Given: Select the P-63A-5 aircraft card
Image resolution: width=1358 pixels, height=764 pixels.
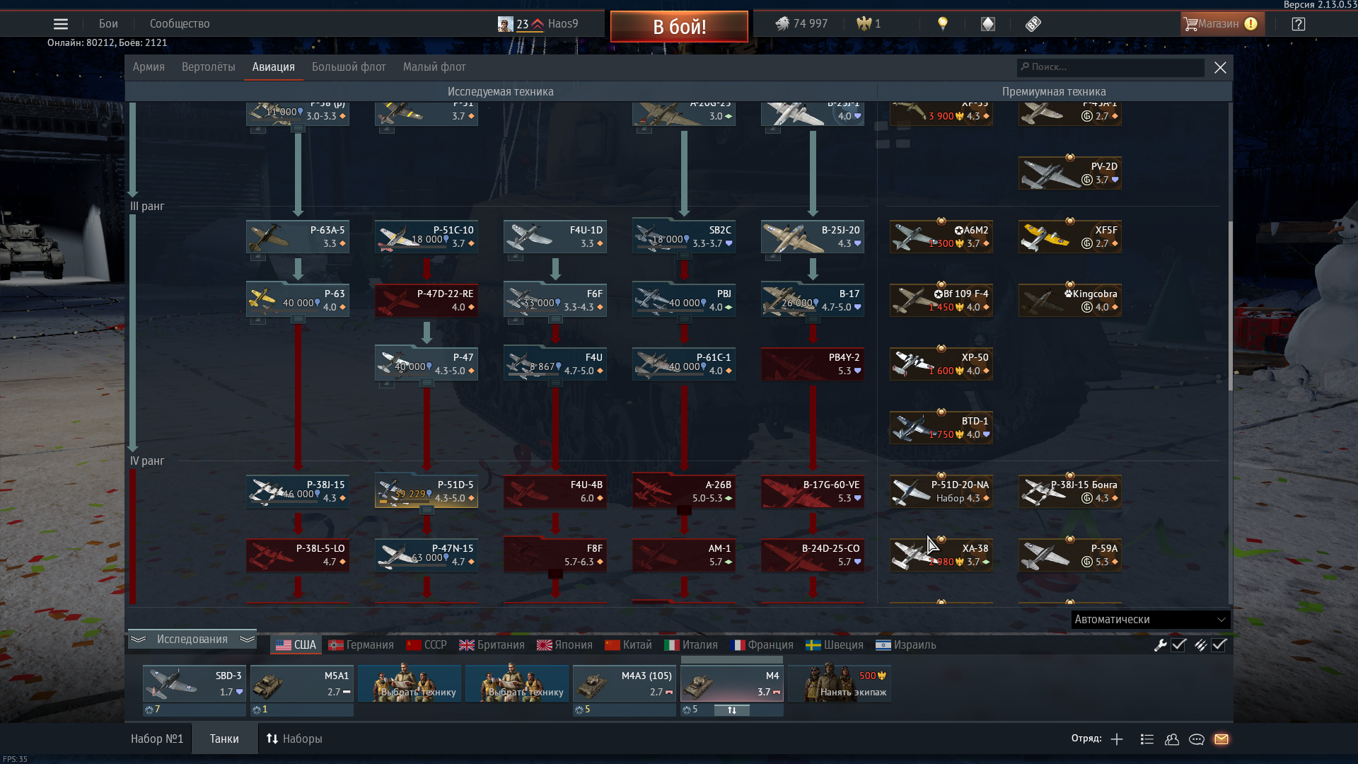Looking at the screenshot, I should 298,237.
